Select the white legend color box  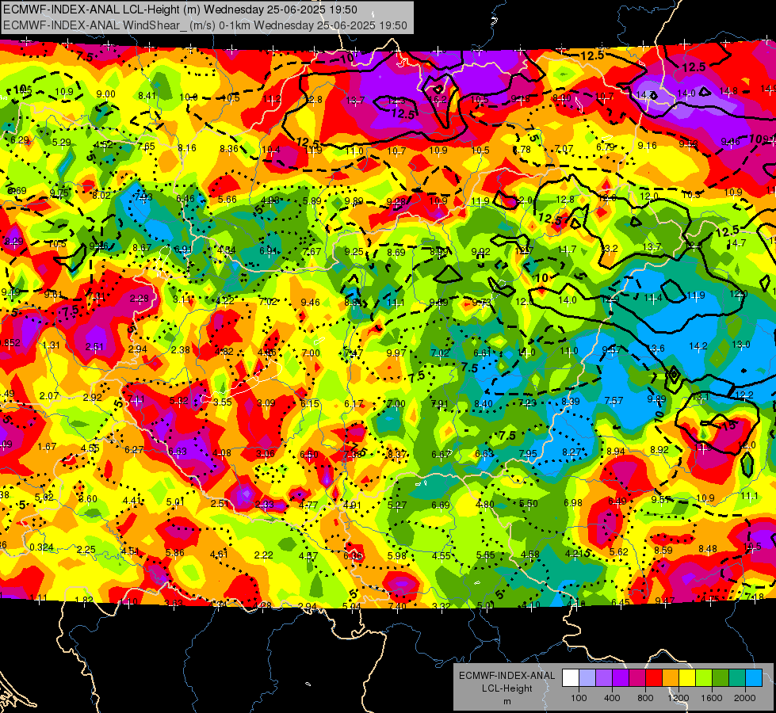coord(570,678)
